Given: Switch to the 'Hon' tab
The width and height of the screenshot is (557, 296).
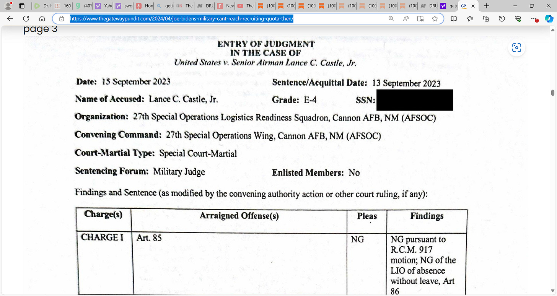Looking at the screenshot, I should tap(145, 6).
